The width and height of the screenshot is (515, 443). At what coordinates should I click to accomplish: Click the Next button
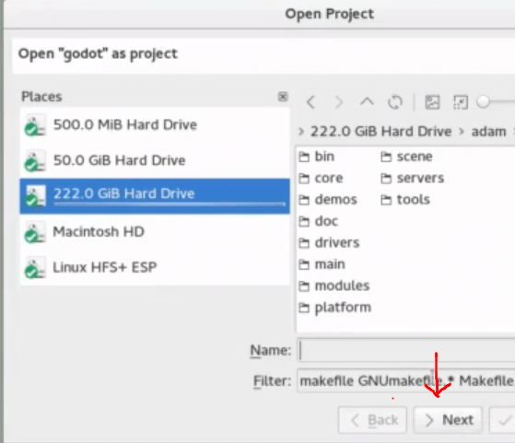point(448,420)
